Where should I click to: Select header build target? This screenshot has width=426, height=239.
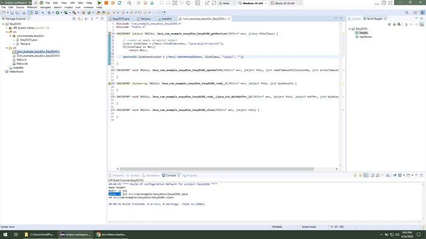363,33
